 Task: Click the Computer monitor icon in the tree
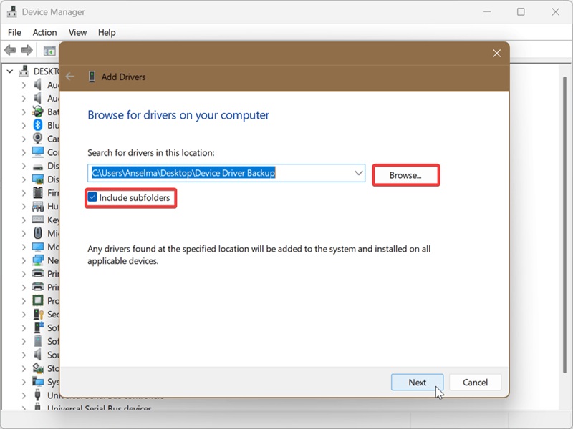point(38,152)
